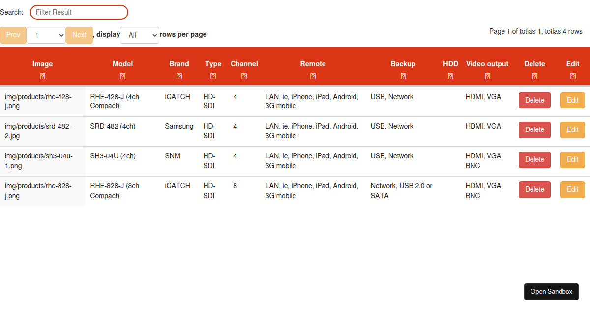The image size is (590, 309).
Task: Sort rows by Remote column icon
Action: tap(313, 77)
